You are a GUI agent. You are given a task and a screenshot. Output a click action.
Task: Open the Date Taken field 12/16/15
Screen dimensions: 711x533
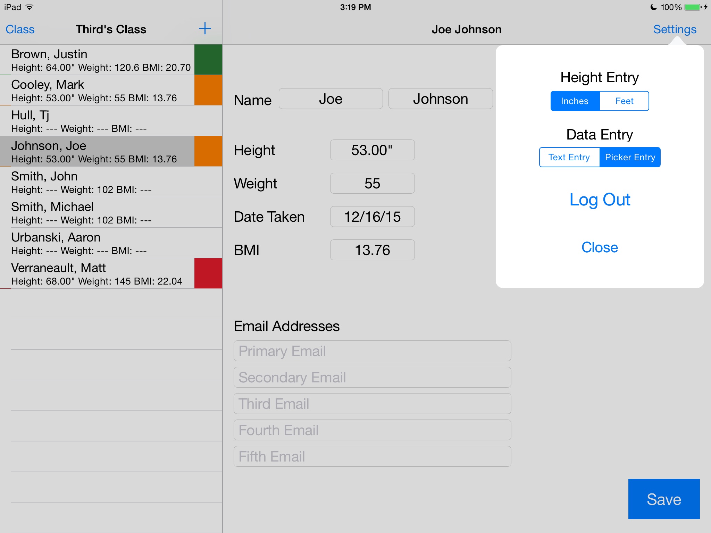tap(372, 217)
